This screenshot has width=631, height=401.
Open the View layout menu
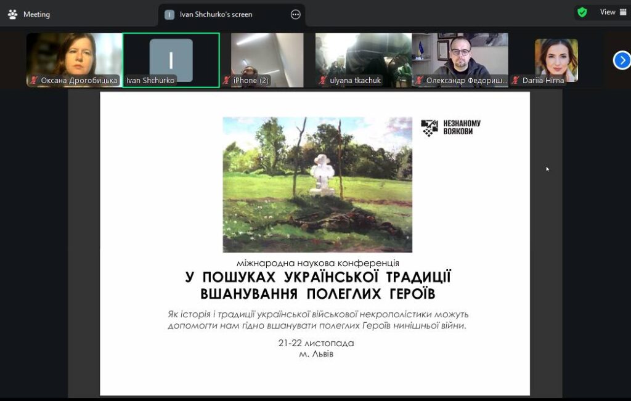(x=613, y=12)
